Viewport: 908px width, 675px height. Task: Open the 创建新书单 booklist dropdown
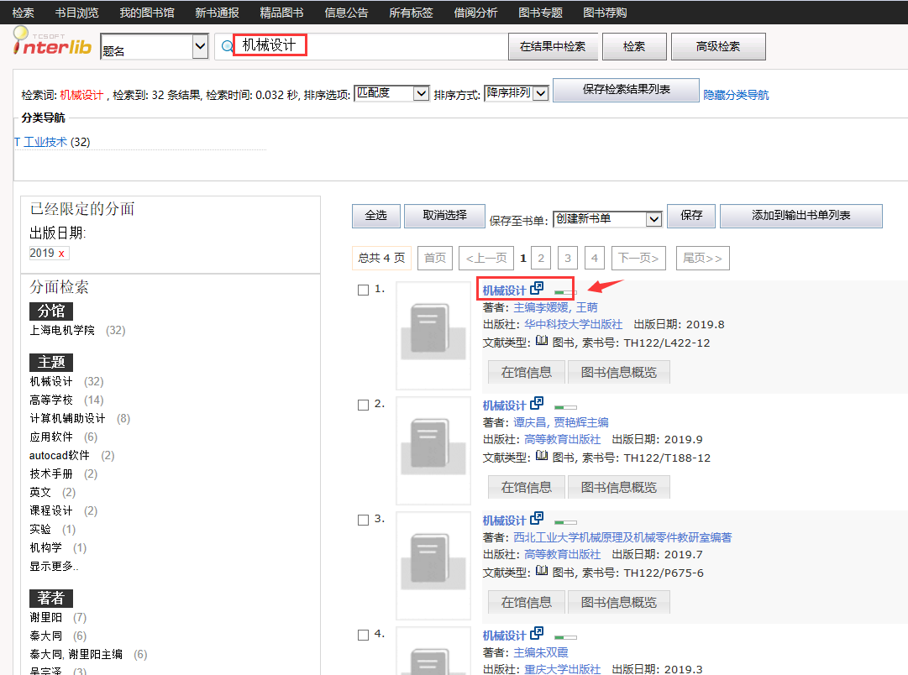tap(654, 218)
